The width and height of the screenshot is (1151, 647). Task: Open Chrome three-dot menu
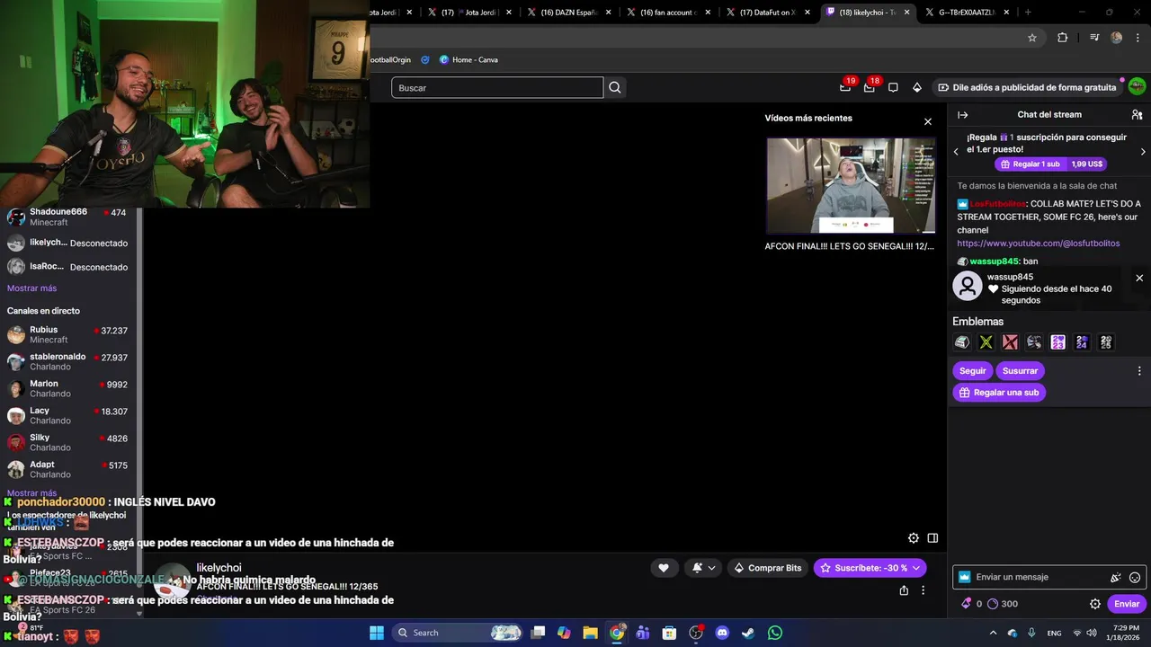[1137, 38]
